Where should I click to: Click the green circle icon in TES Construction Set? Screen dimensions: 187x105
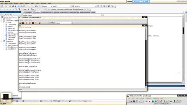coord(153,101)
